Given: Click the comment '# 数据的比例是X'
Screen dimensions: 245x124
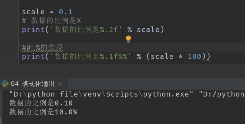Looking at the screenshot, I should [x=52, y=21].
